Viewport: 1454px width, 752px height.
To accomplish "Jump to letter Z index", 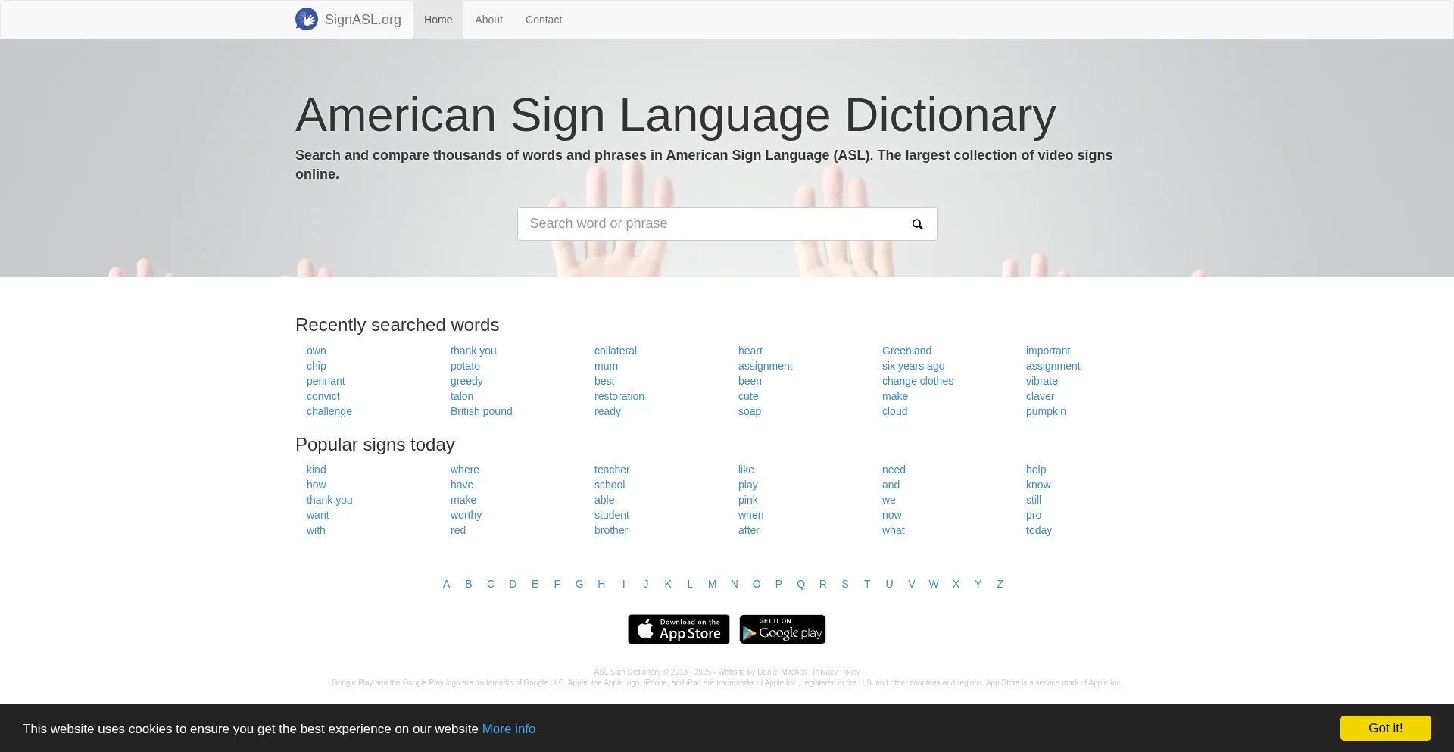I will pyautogui.click(x=1000, y=584).
